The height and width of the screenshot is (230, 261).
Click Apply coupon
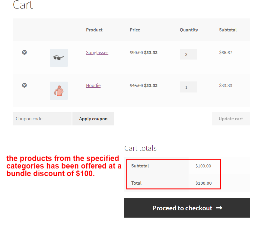click(x=93, y=118)
